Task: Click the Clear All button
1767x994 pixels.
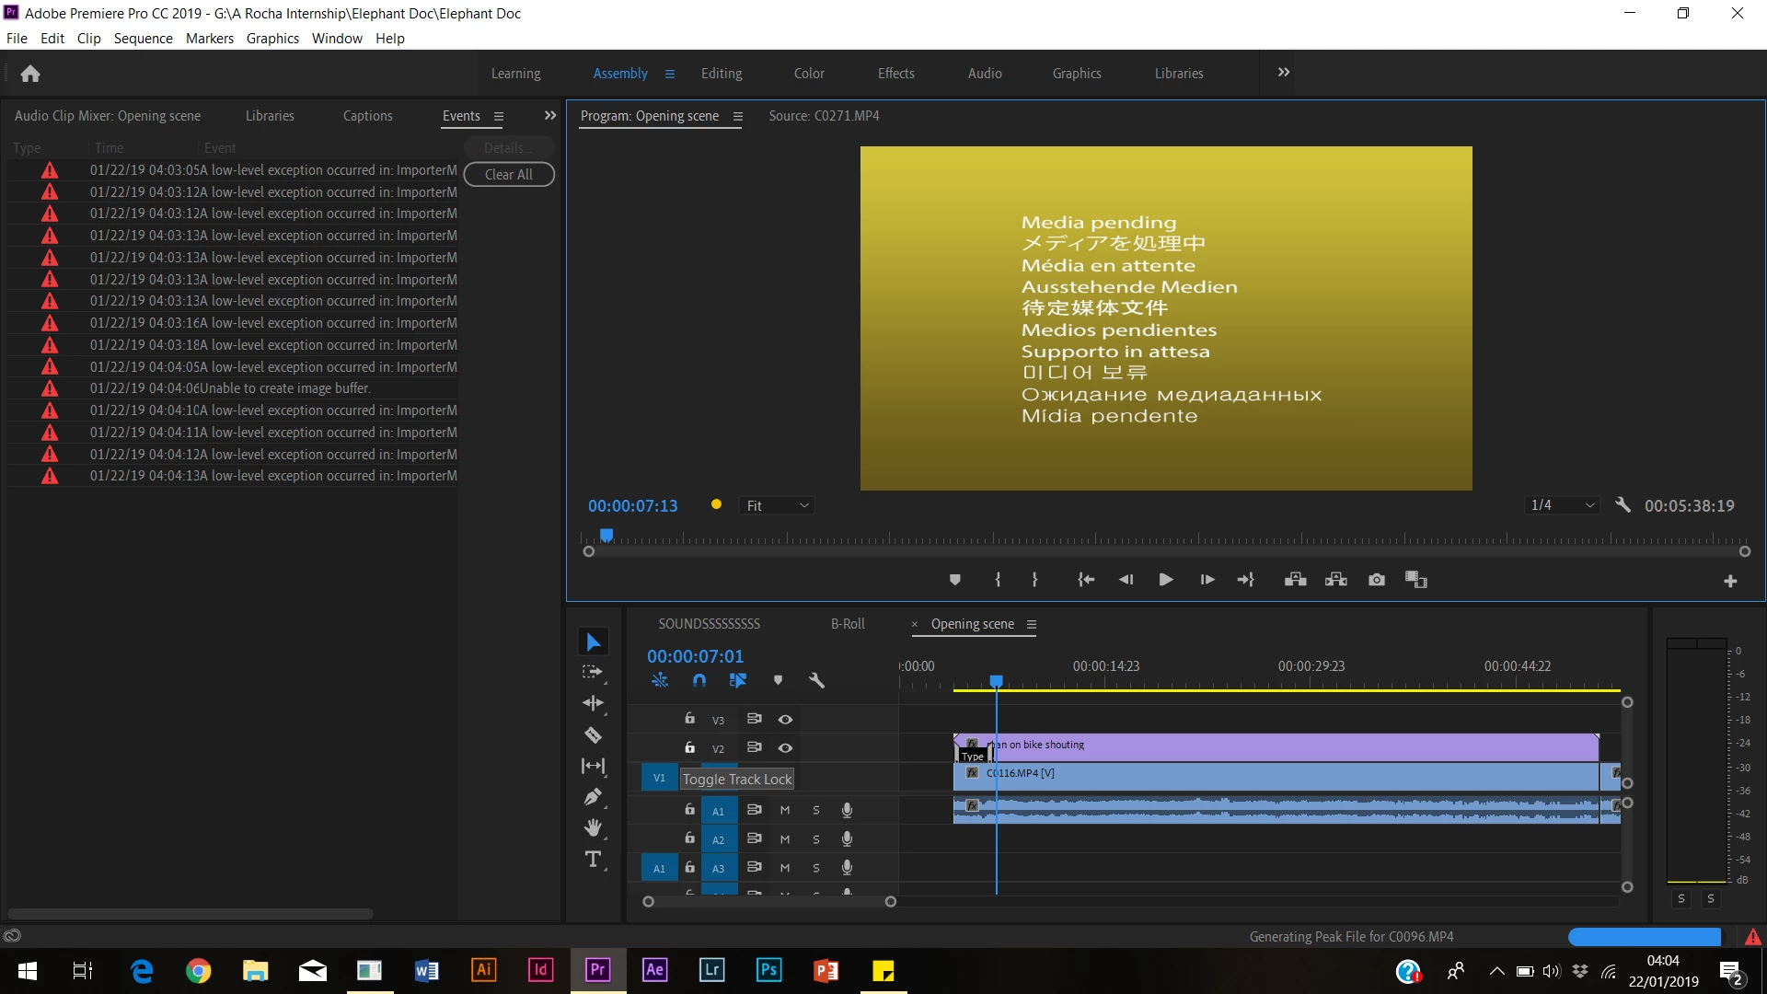Action: click(x=508, y=175)
